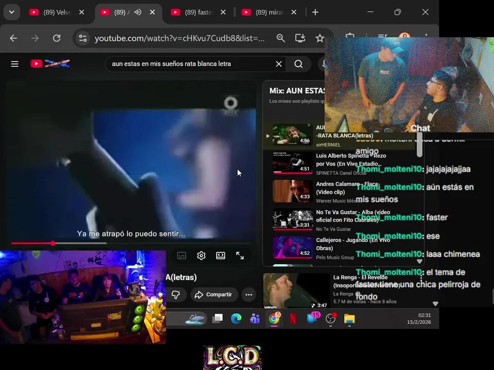Click the taskbar search shark highlight
Viewport: 494px width, 370px height.
click(196, 319)
